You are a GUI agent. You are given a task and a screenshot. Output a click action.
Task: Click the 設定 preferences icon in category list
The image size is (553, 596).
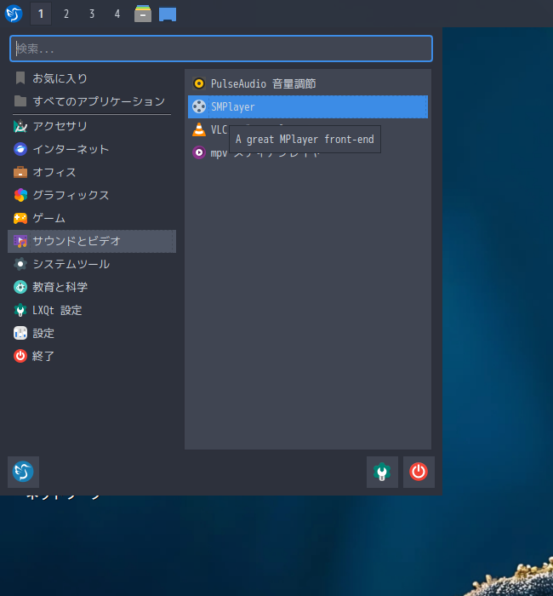point(20,333)
